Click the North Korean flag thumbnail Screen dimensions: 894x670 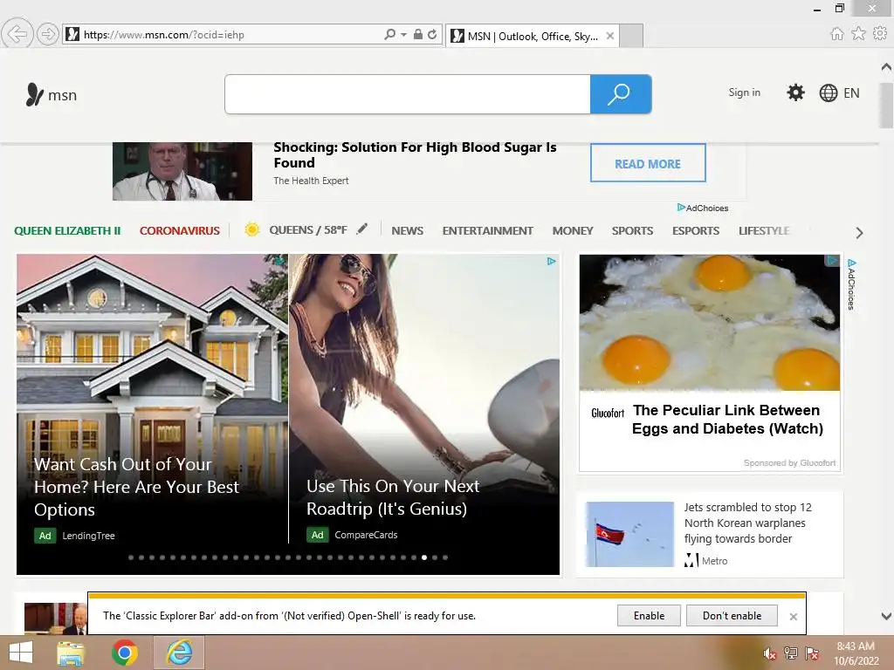click(630, 535)
